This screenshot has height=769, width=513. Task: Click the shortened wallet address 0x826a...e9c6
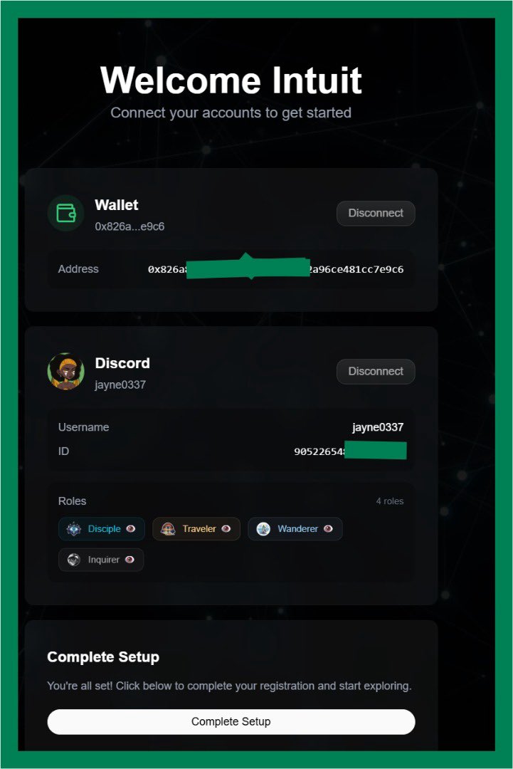tap(129, 226)
